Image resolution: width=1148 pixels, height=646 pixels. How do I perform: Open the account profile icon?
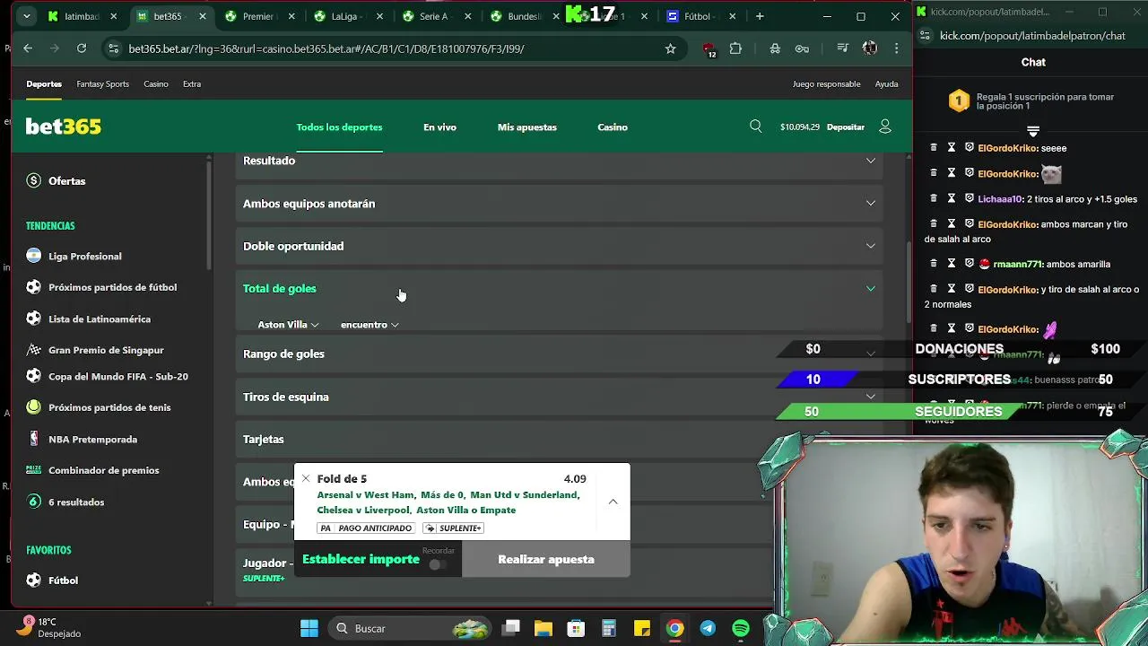point(885,127)
